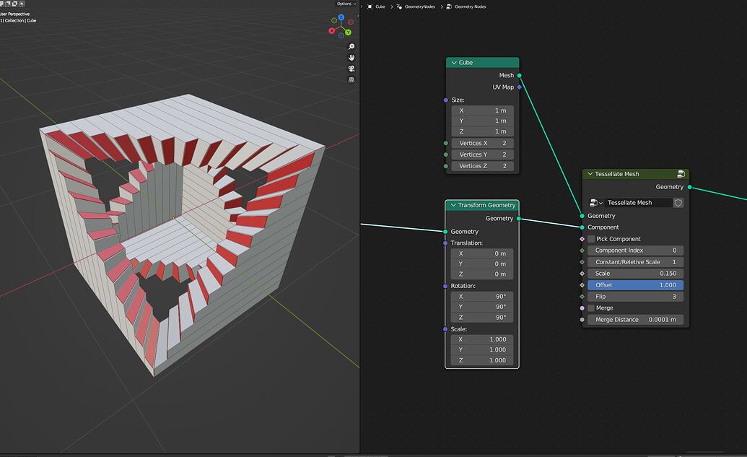This screenshot has width=747, height=457.
Task: Click the Scale X 1.000 field in Transform Geometry
Action: [482, 340]
